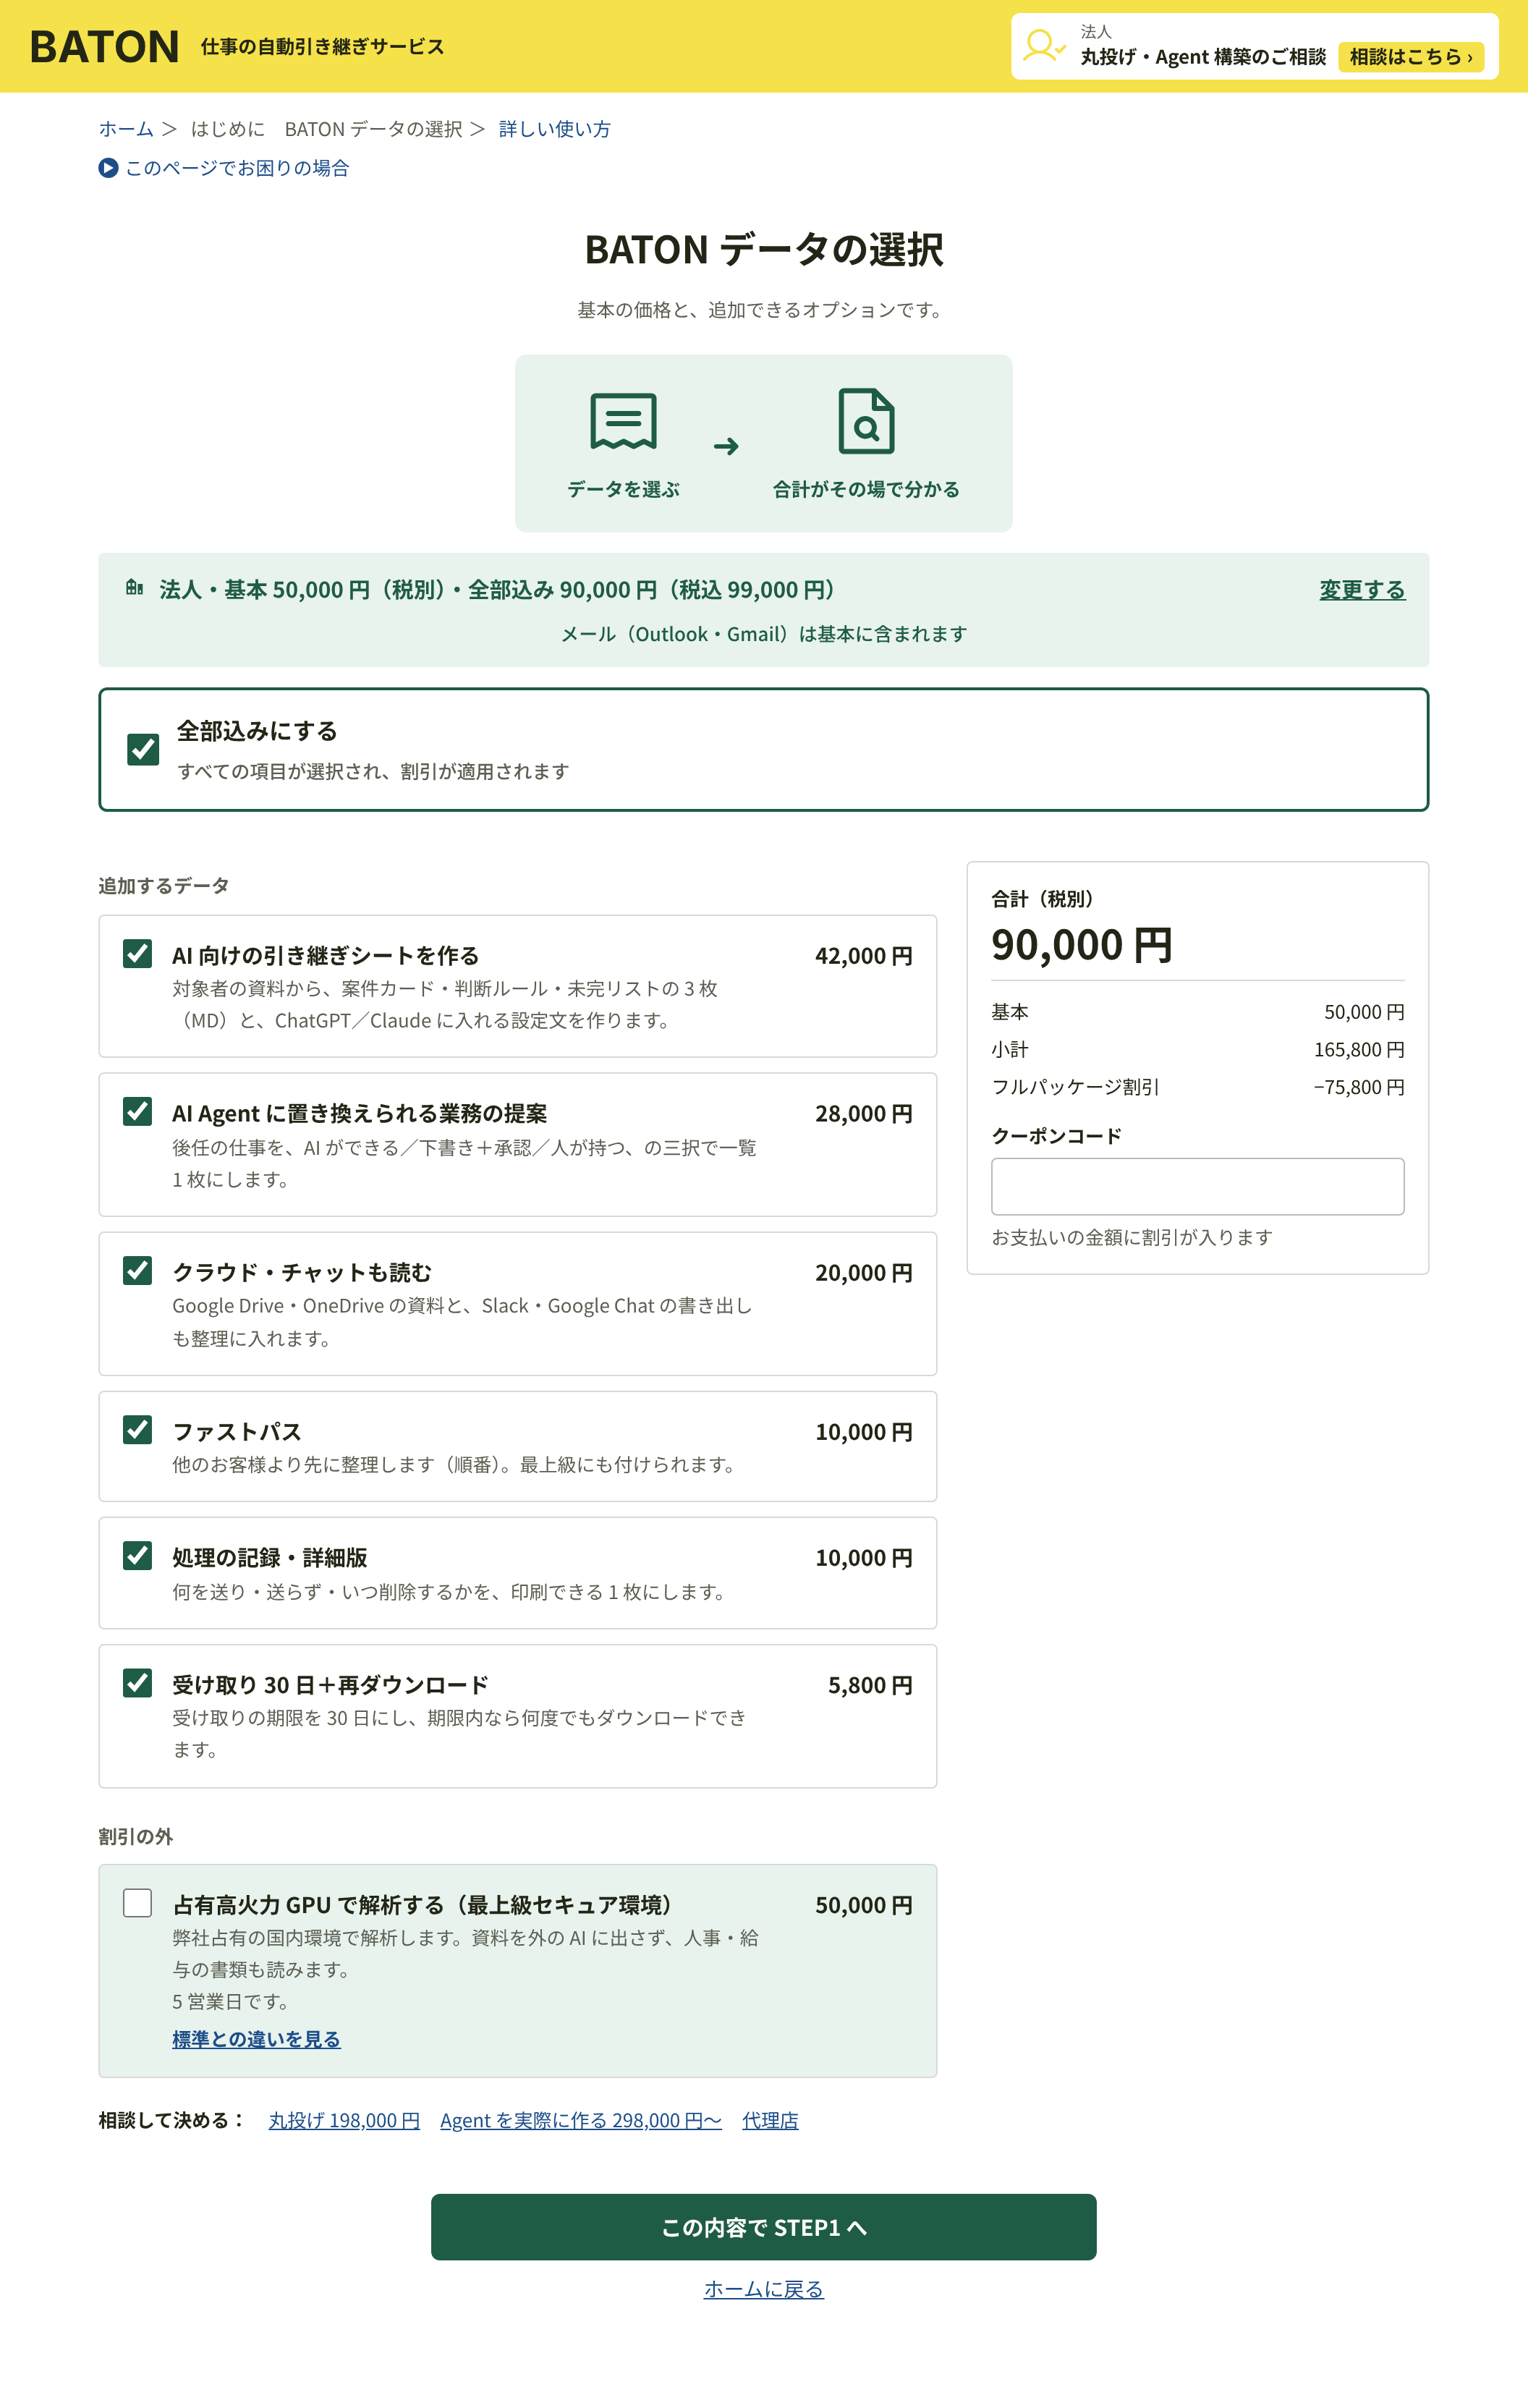1528x2408 pixels.
Task: Click the 90,000 円 total amount
Action: [x=1082, y=945]
